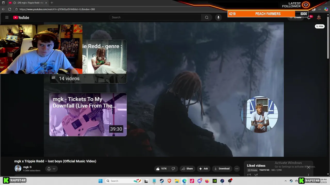Toggle playlist loop
Viewport: 330px width, 185px height.
coord(249,175)
